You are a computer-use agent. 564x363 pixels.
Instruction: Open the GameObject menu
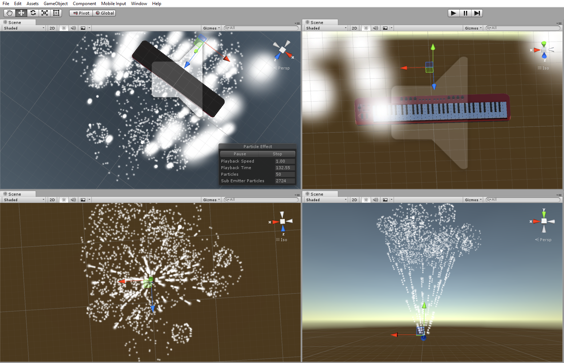[56, 4]
